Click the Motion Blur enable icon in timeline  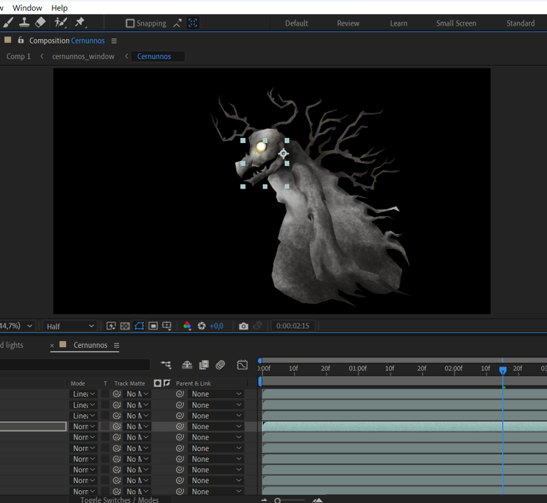coord(220,365)
